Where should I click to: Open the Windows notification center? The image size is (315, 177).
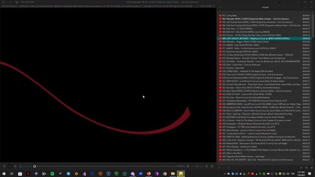point(310,174)
